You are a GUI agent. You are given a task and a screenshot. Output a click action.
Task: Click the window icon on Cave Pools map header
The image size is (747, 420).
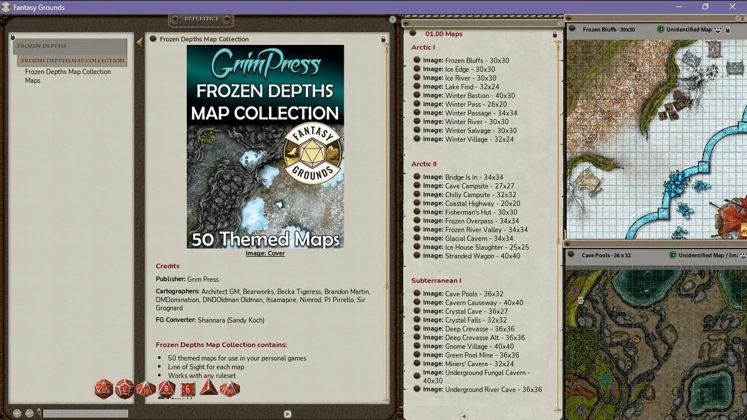click(x=571, y=254)
